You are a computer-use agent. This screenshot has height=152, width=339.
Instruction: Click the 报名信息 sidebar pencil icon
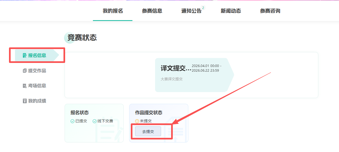(x=25, y=56)
